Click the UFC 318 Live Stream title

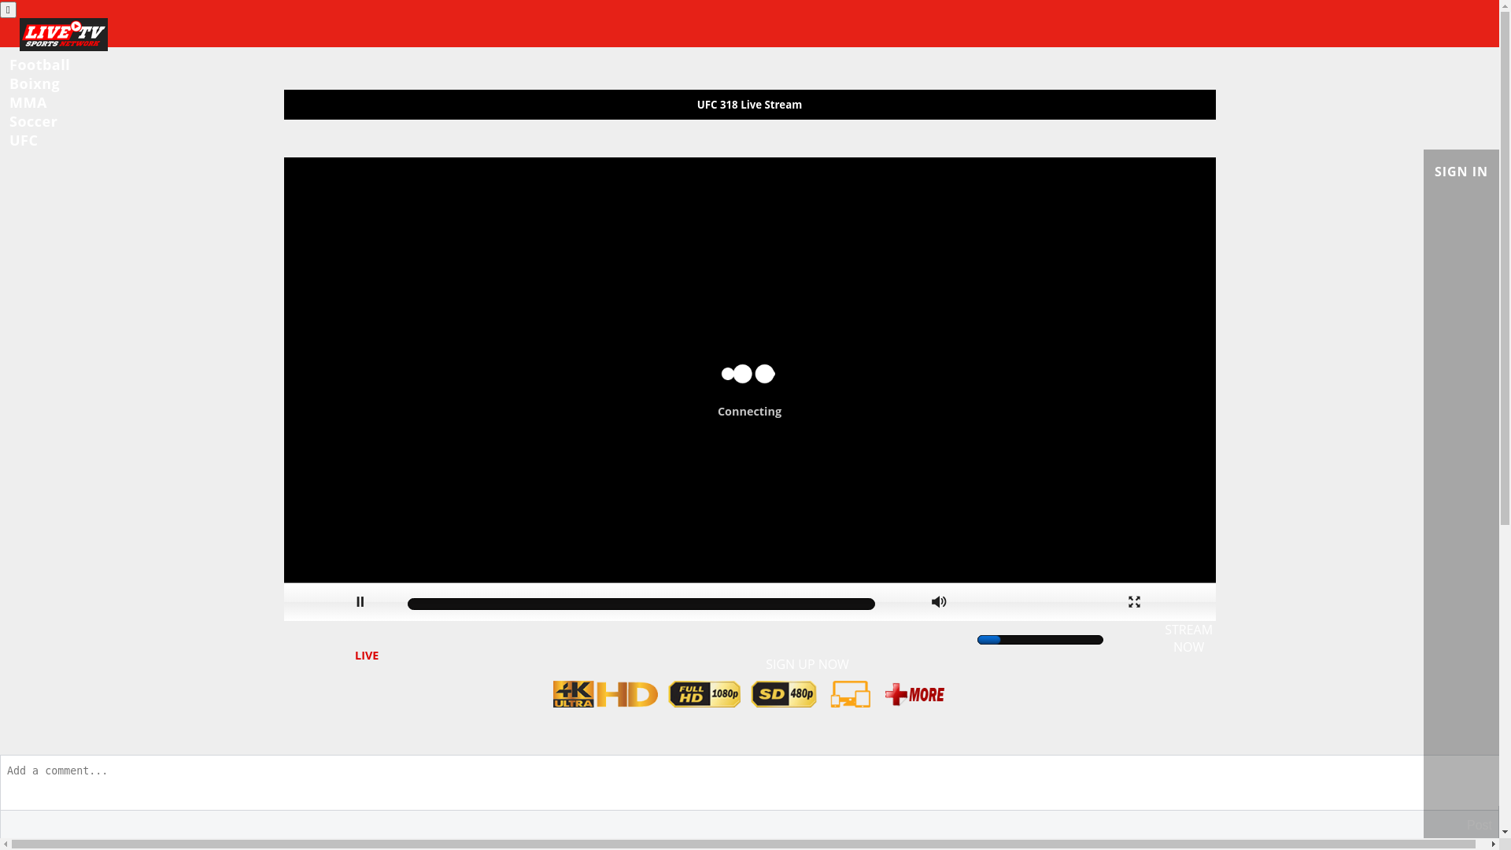[749, 105]
